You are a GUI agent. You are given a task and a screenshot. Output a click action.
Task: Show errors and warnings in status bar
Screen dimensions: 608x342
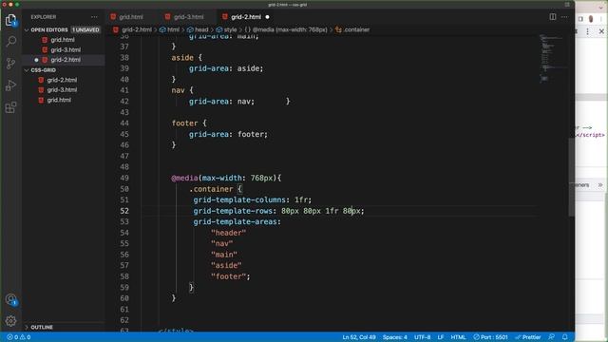click(19, 337)
